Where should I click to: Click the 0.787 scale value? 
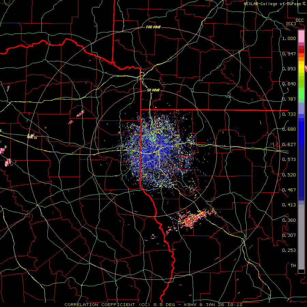tap(289, 99)
